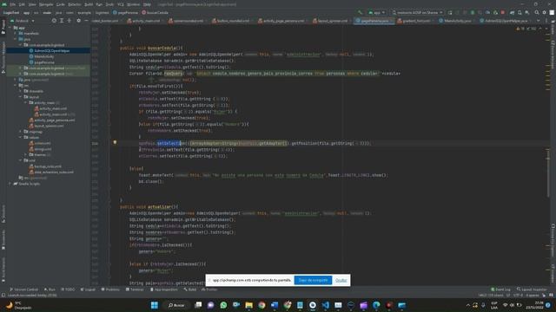The width and height of the screenshot is (556, 312).
Task: Open Resource Manager on the left stripe
Action: 3,56
